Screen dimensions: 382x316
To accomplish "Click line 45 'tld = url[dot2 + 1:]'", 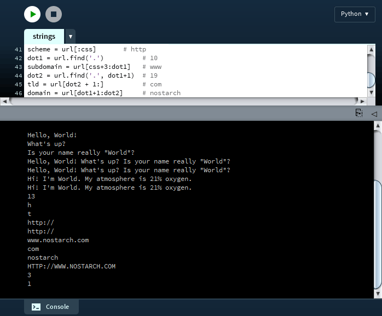I will 65,84.
